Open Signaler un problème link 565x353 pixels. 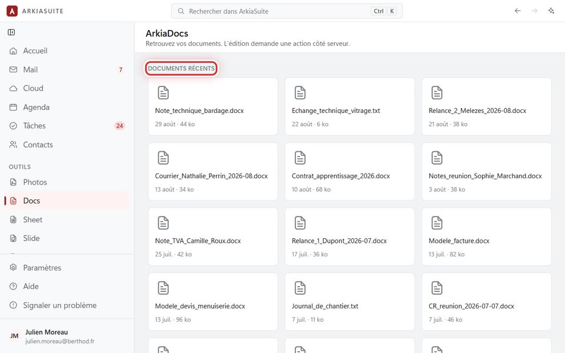tap(67, 305)
